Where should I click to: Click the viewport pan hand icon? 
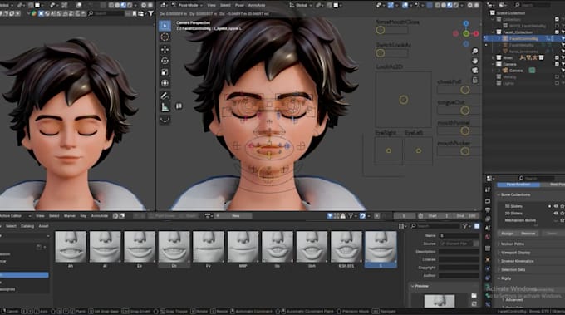point(475,61)
